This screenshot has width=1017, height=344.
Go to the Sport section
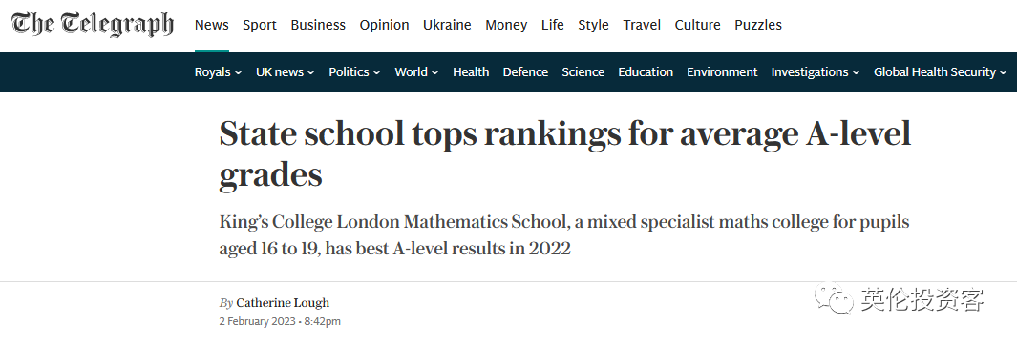coord(260,25)
